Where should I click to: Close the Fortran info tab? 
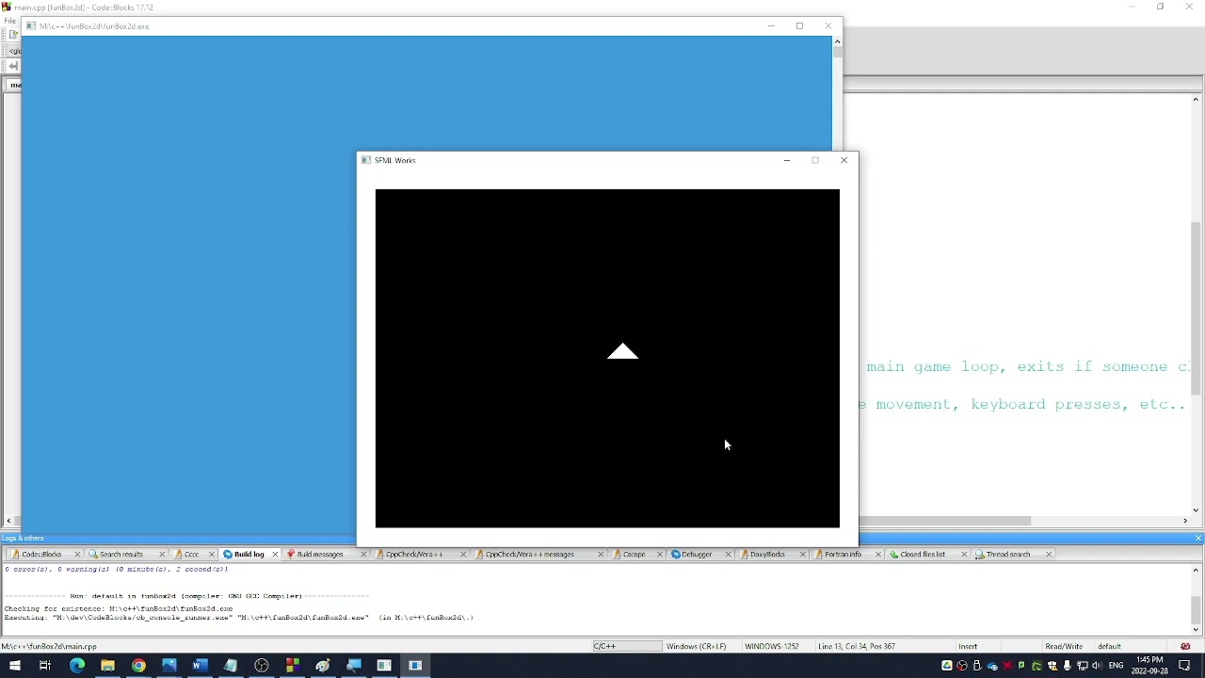click(878, 555)
